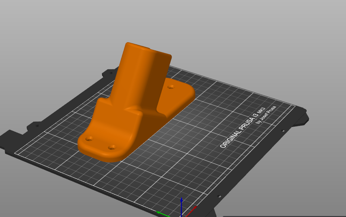This screenshot has width=346, height=217.
Task: Click the blue Z-axis arrow indicator
Action: click(x=181, y=204)
